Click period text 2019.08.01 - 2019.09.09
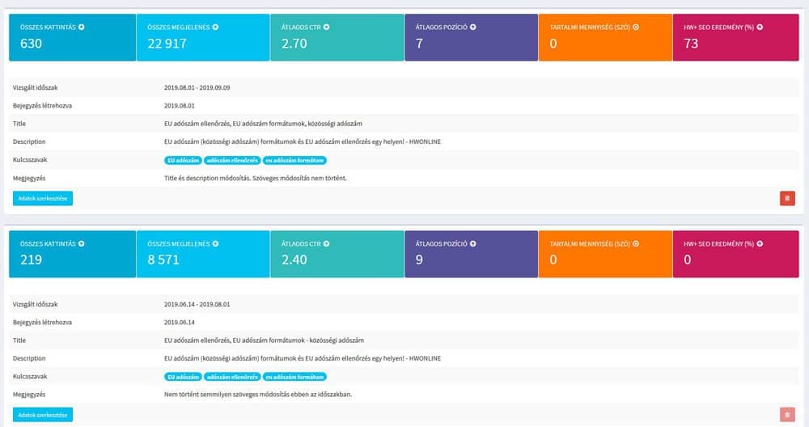Image resolution: width=809 pixels, height=427 pixels. 197,87
